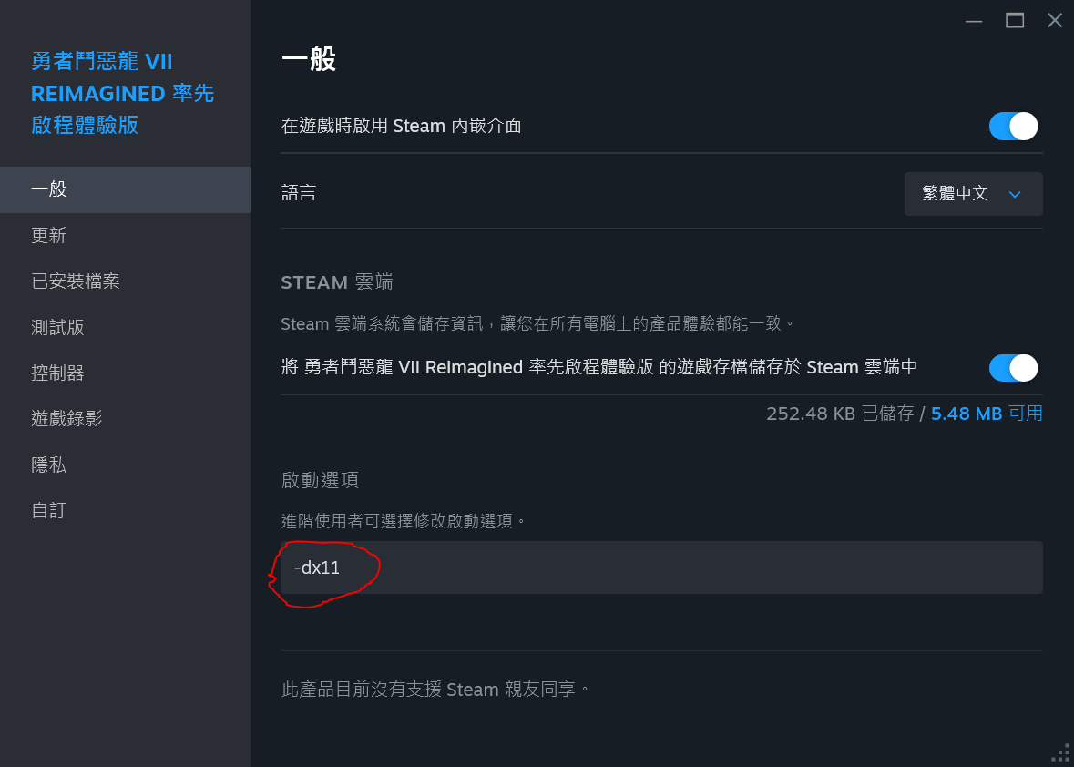Open the 繁體中文 language dropdown
Image resolution: width=1074 pixels, height=767 pixels.
pos(973,194)
